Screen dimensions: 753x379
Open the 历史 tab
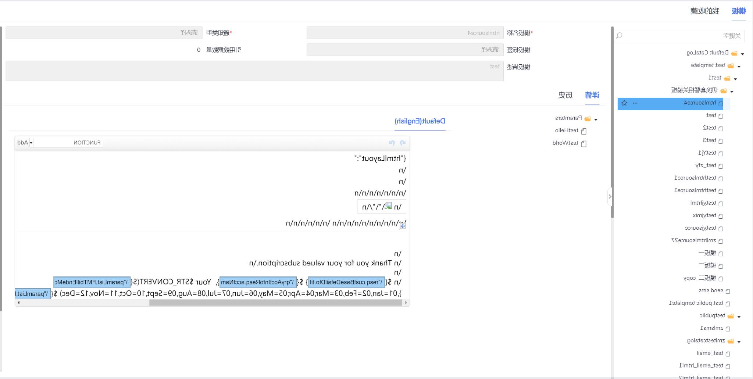click(x=565, y=95)
